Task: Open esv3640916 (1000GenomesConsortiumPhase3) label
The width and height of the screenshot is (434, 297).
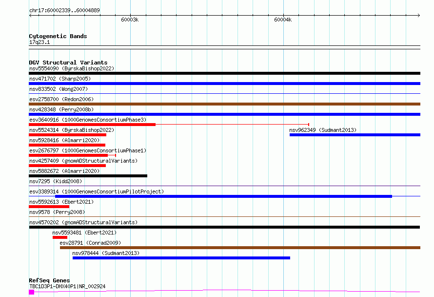Action: [x=88, y=120]
